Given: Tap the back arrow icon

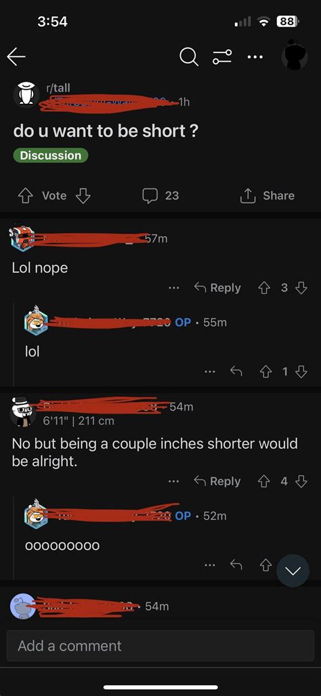Looking at the screenshot, I should point(16,57).
